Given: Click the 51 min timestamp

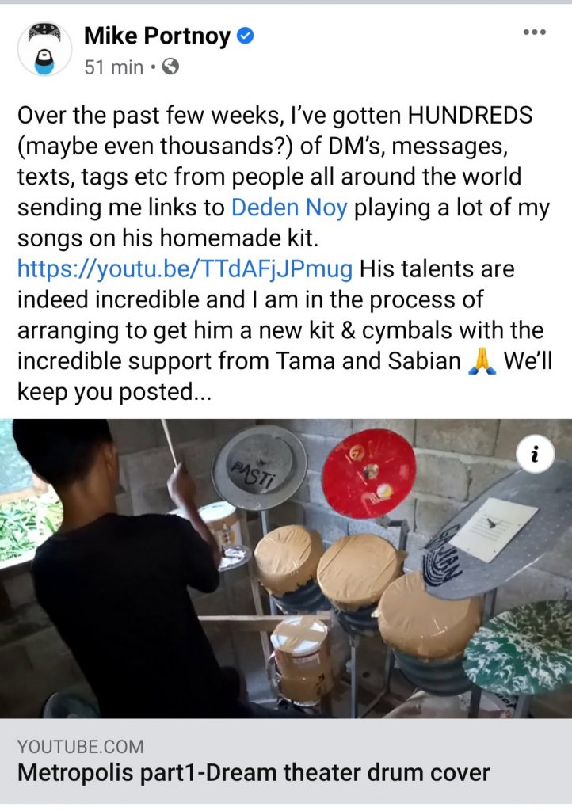Looking at the screenshot, I should coord(114,67).
